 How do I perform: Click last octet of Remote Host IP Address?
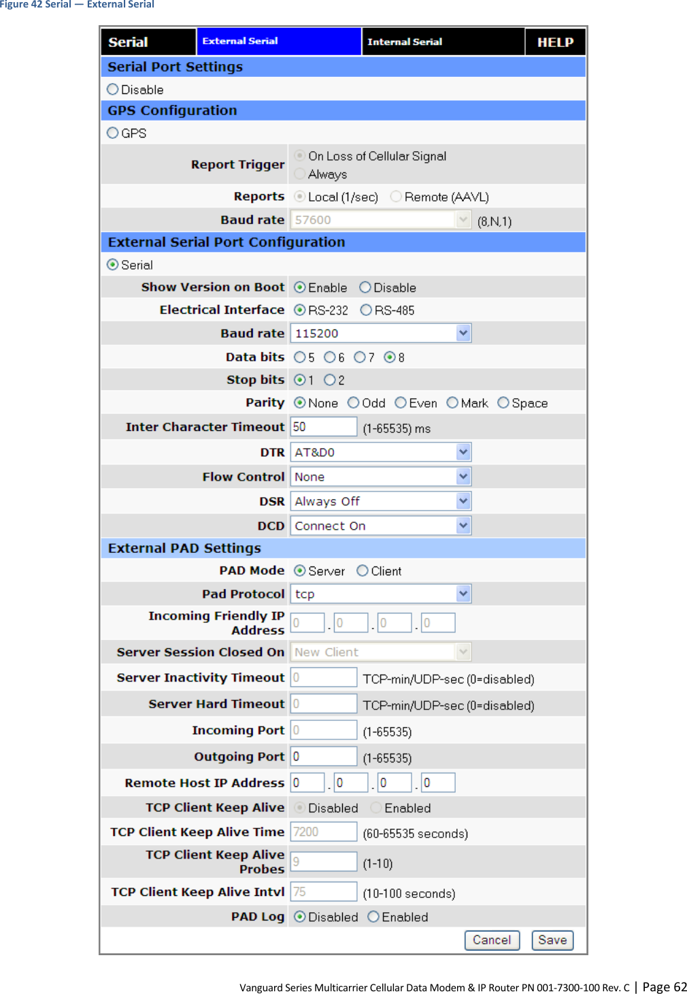[x=438, y=782]
